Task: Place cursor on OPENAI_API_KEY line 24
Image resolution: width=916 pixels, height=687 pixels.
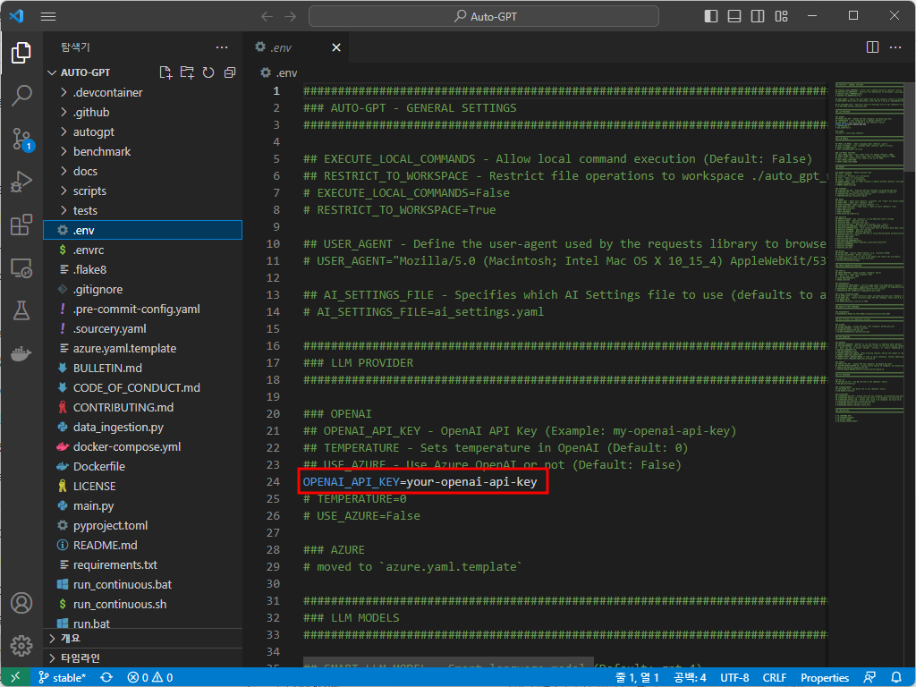Action: (420, 482)
